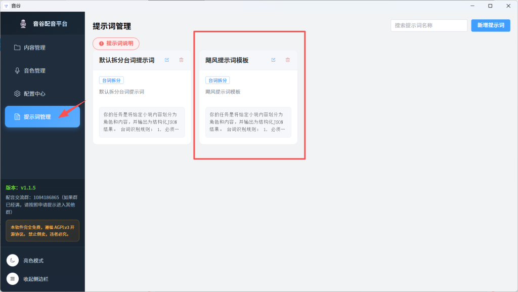Screen dimensions: 518x292
Task: Open 音色管理 in the sidebar
Action: [x=42, y=71]
